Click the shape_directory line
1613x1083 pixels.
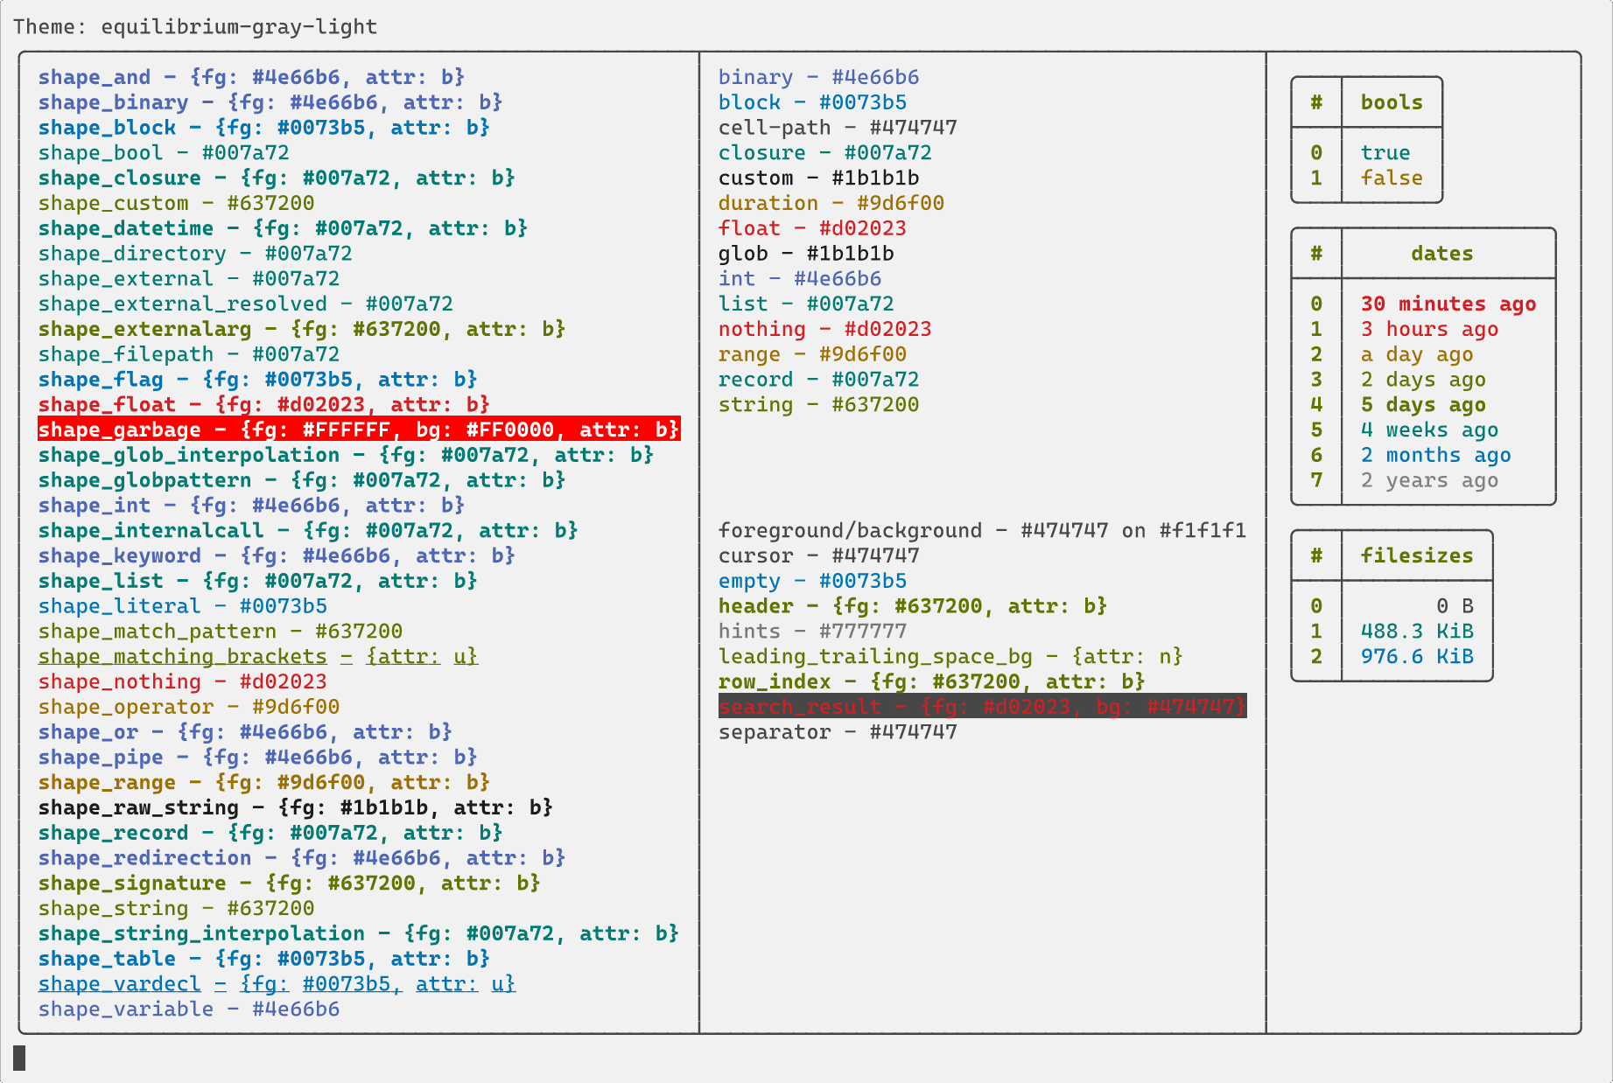click(195, 254)
